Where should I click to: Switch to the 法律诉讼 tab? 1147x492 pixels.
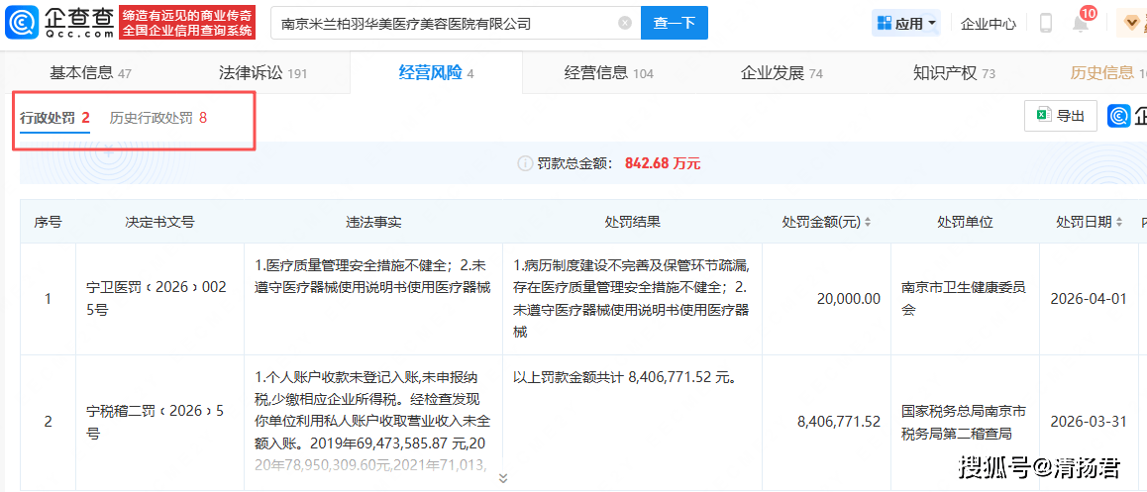(x=262, y=72)
